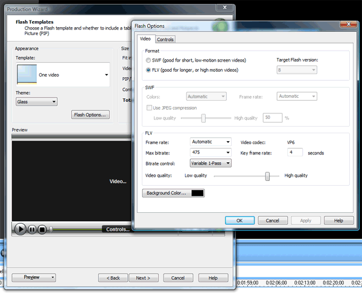
Task: Click the Back button in Production Wizard
Action: (113, 278)
